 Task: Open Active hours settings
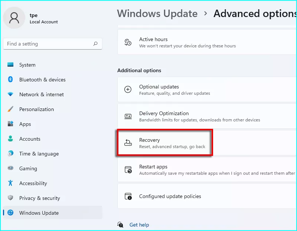pos(207,42)
